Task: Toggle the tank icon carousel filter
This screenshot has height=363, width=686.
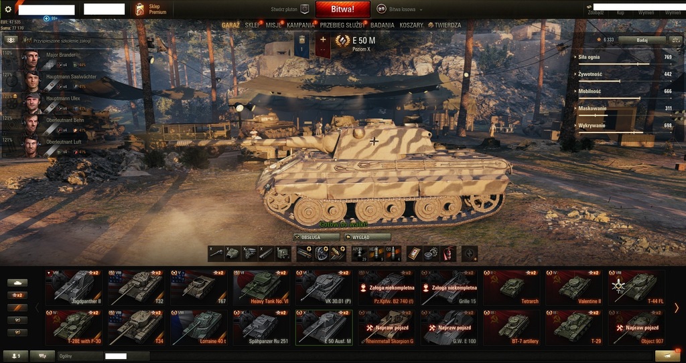Action: [17, 283]
